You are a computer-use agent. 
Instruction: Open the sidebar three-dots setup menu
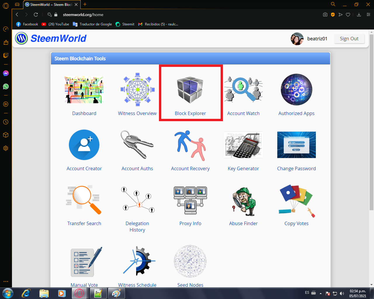coord(6,281)
